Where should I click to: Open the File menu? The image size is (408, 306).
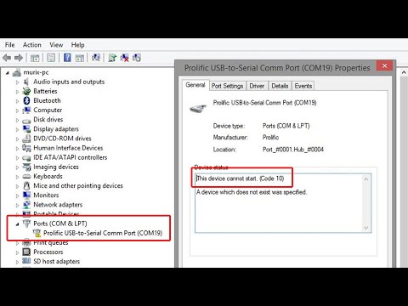point(9,45)
